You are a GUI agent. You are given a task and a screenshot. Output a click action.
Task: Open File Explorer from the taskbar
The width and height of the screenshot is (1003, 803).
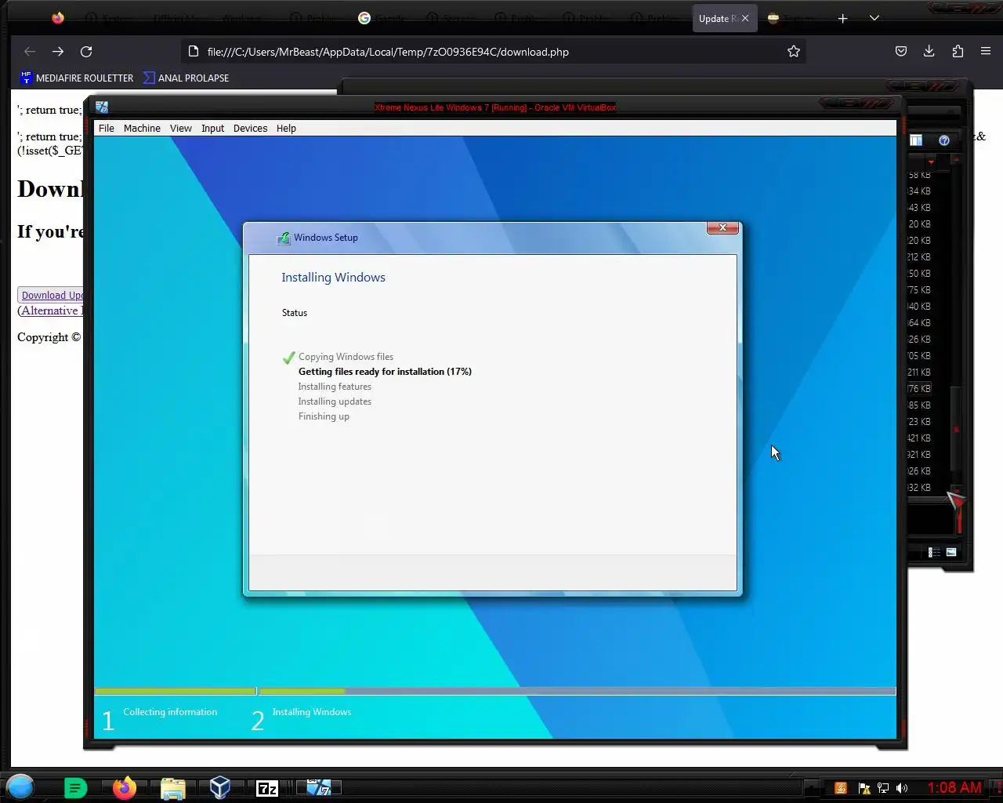(x=172, y=788)
